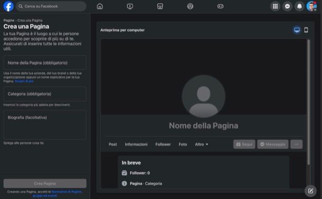Open the nine-dot menu grid
The width and height of the screenshot is (322, 199).
click(x=275, y=6)
